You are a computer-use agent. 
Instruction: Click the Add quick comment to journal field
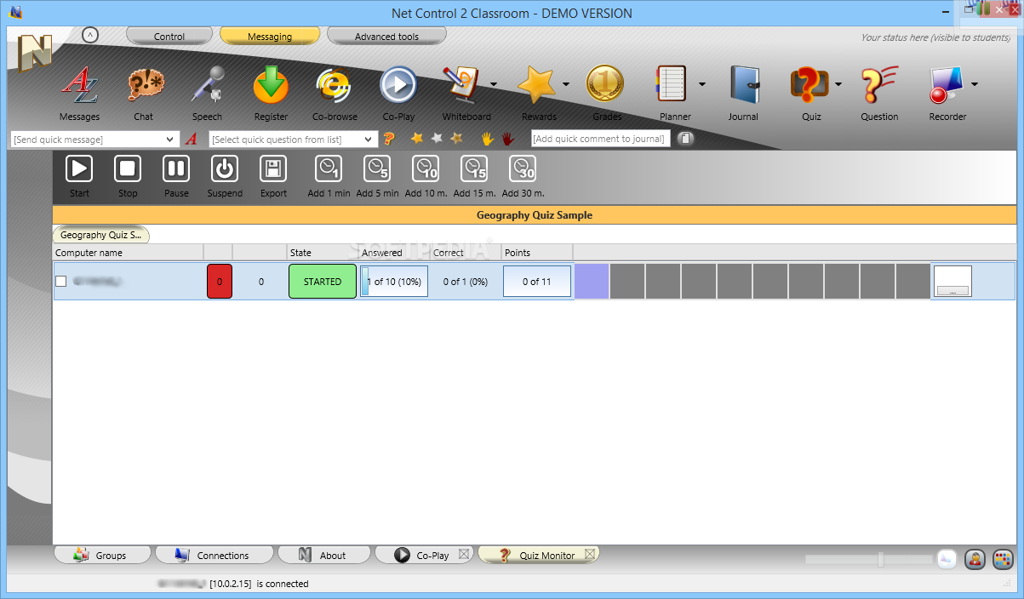point(601,139)
